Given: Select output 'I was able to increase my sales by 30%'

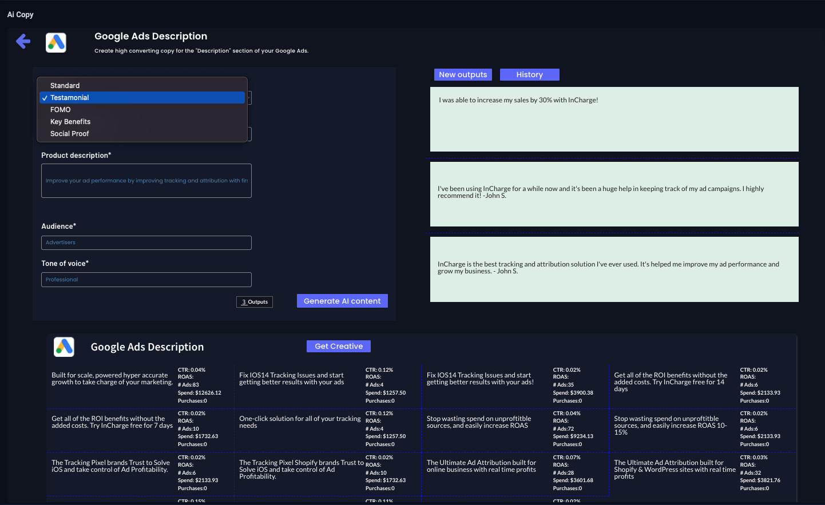Looking at the screenshot, I should pyautogui.click(x=614, y=119).
